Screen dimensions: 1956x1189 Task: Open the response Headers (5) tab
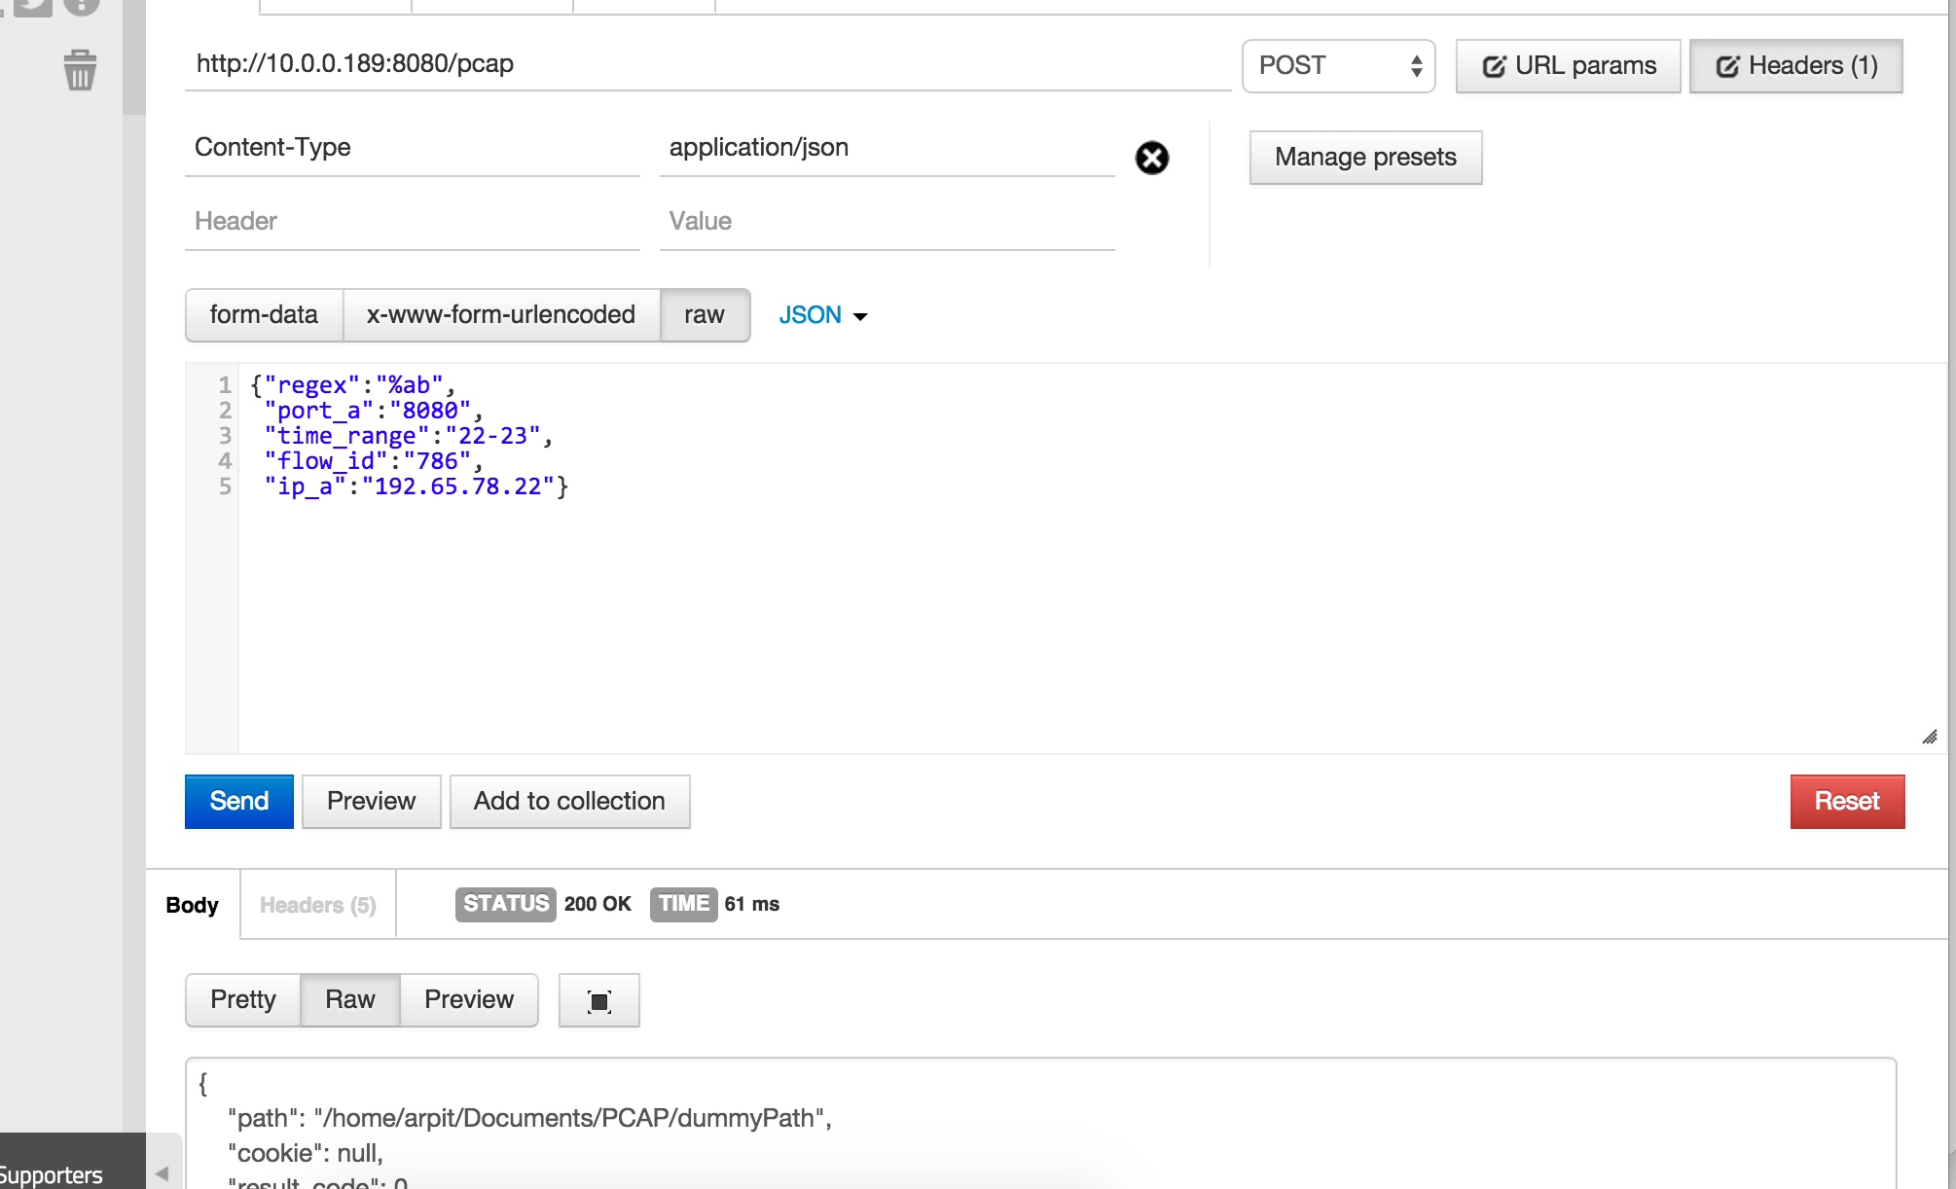tap(317, 905)
